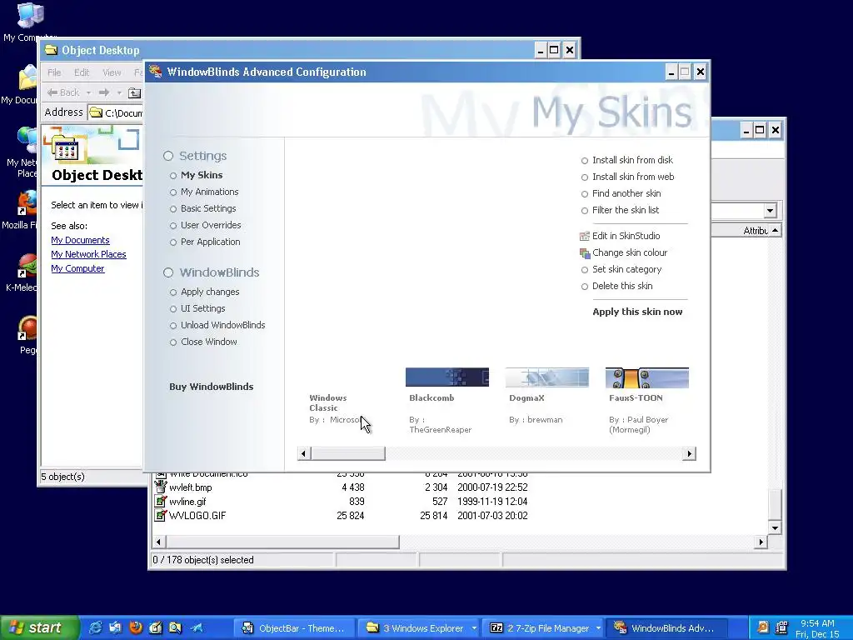Click the Edit in SkinStudio icon
Image resolution: width=853 pixels, height=640 pixels.
(585, 236)
